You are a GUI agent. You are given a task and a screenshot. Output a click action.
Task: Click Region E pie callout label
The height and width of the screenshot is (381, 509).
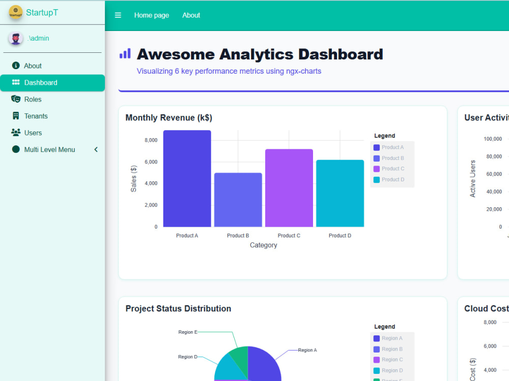click(x=188, y=332)
